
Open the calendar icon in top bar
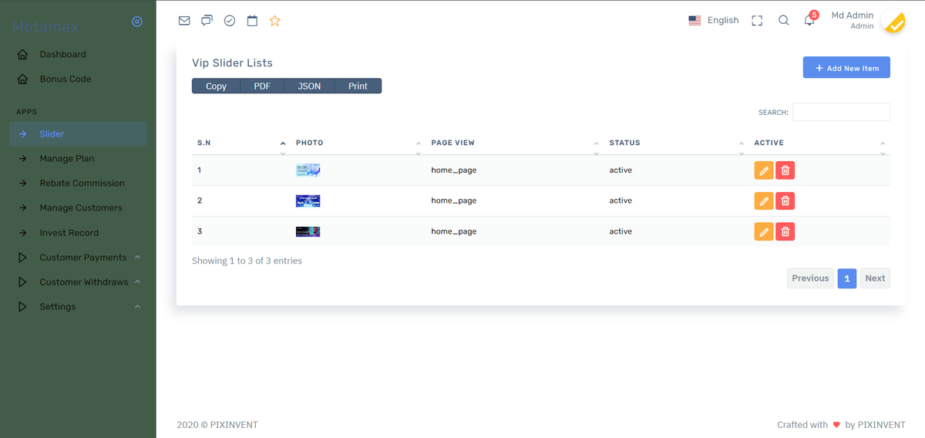[252, 21]
